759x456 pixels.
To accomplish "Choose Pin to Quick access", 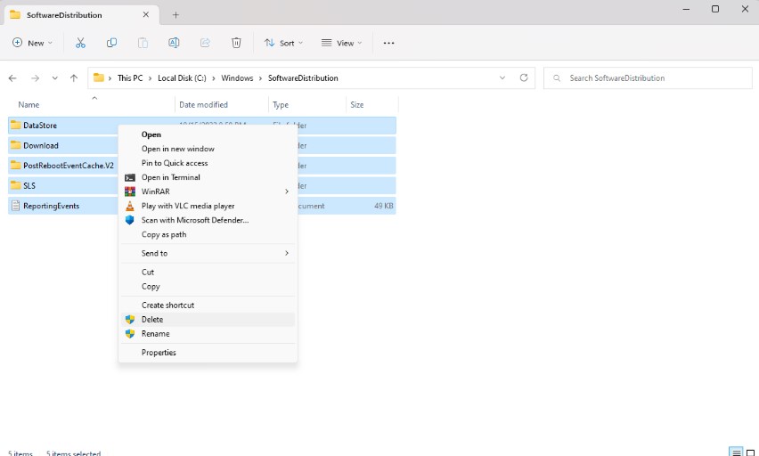I will tap(208, 163).
